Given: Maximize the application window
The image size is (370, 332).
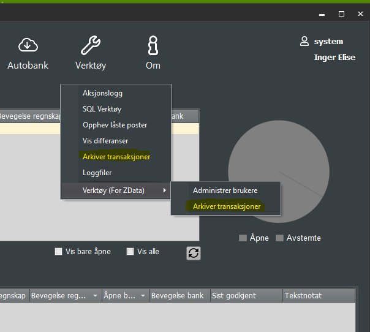Looking at the screenshot, I should pyautogui.click(x=341, y=13).
